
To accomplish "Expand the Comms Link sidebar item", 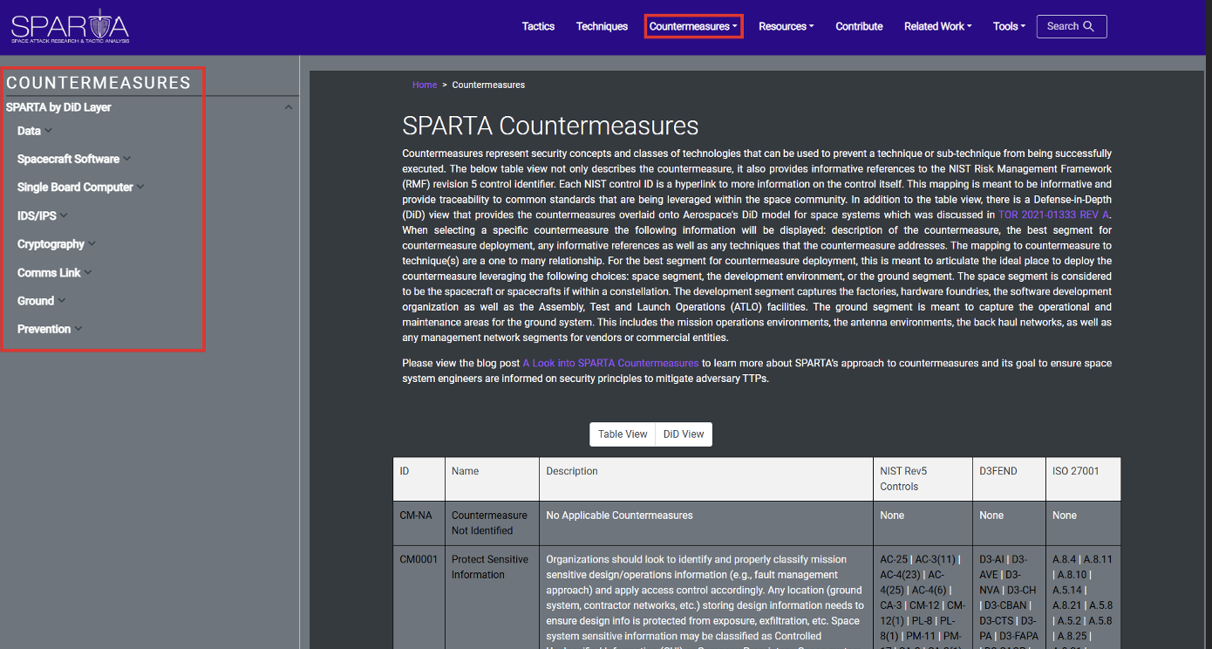I will tap(55, 272).
